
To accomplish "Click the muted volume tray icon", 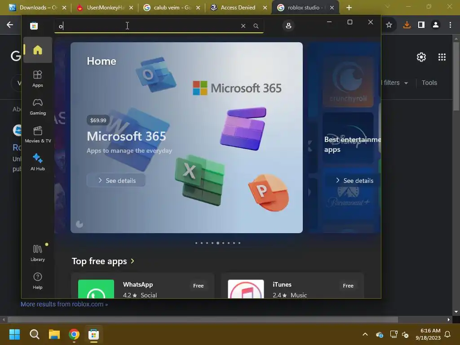I will point(405,334).
